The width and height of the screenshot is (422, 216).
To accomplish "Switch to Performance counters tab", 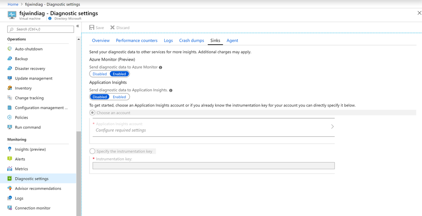I will pyautogui.click(x=137, y=40).
